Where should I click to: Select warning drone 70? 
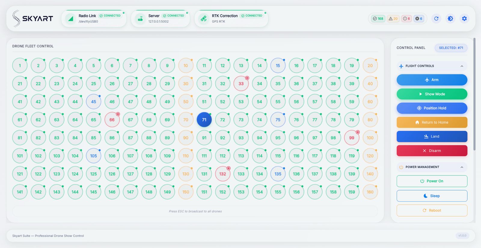pos(186,119)
